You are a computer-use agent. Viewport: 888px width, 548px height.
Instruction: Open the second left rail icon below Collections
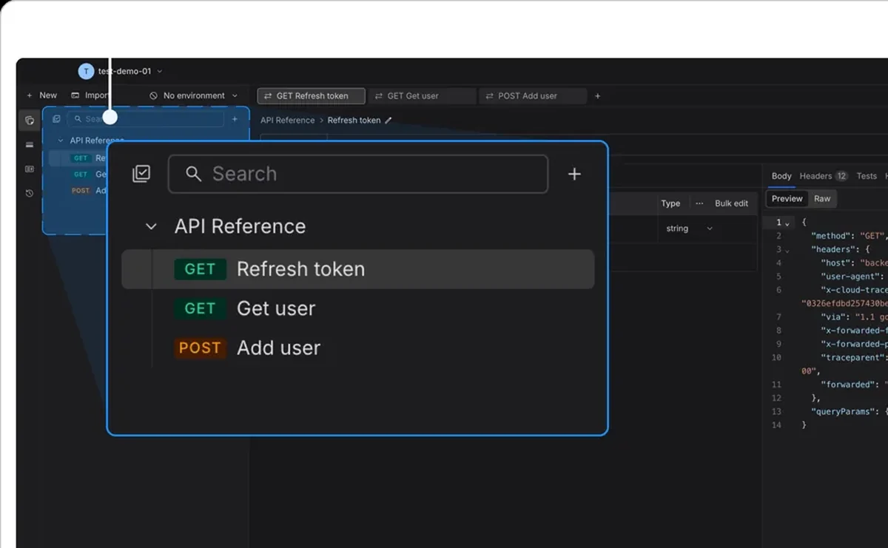30,145
